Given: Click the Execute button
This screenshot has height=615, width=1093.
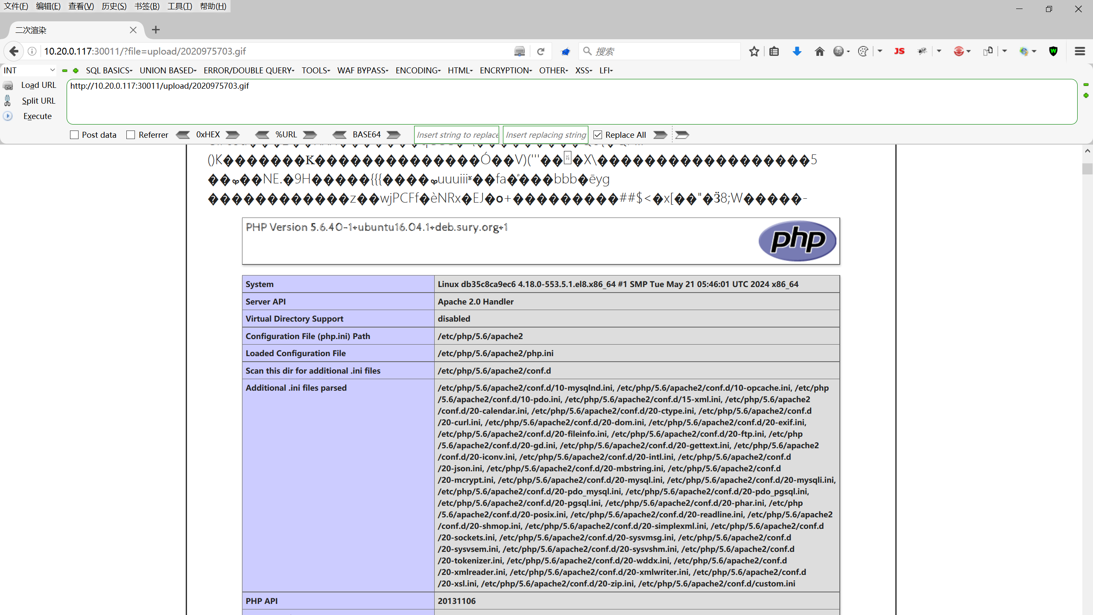Looking at the screenshot, I should click(x=37, y=116).
